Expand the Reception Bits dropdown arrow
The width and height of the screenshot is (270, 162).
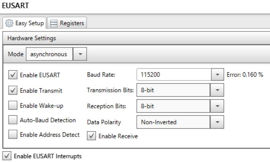[x=217, y=107]
